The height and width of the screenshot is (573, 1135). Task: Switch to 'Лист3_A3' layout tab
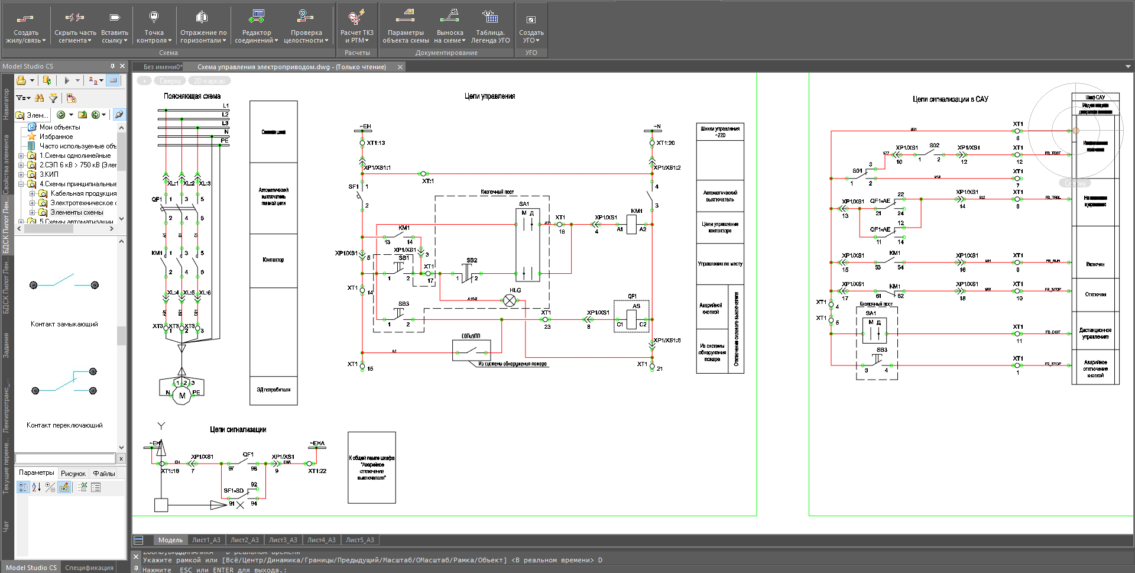tap(283, 540)
